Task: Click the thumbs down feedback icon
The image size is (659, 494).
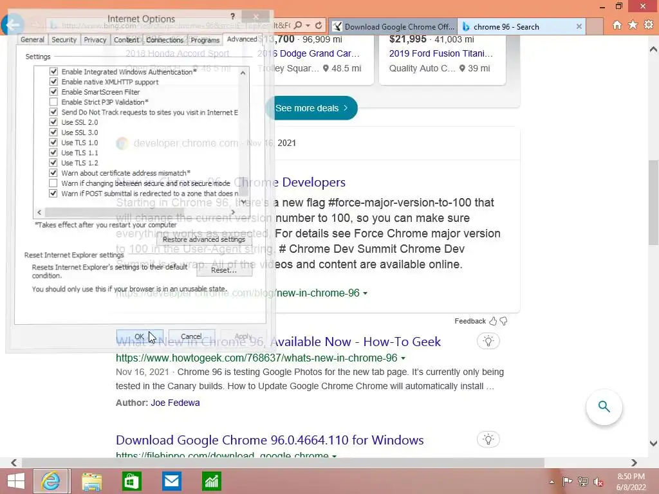Action: 503,322
